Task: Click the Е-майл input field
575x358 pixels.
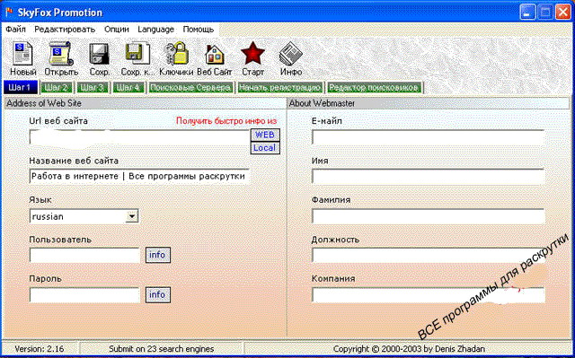Action: pyautogui.click(x=428, y=137)
